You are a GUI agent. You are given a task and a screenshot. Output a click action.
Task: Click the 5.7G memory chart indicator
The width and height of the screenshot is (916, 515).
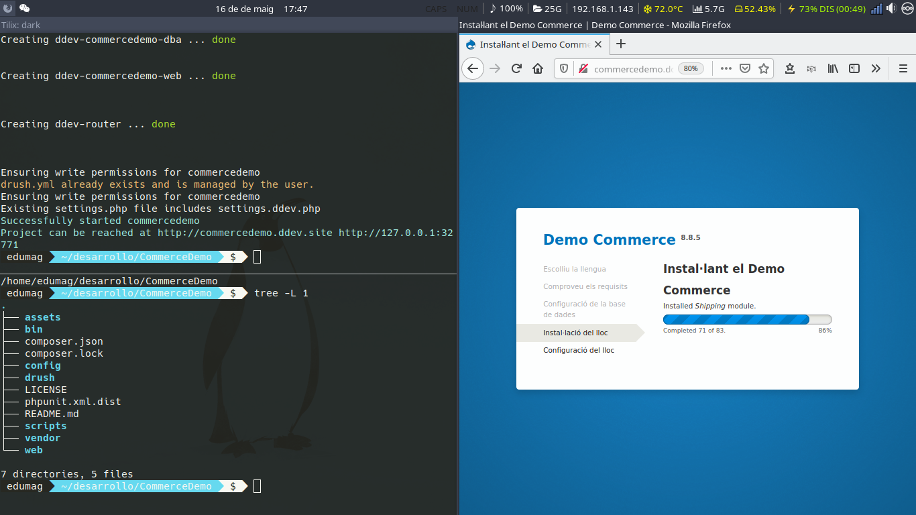708,9
